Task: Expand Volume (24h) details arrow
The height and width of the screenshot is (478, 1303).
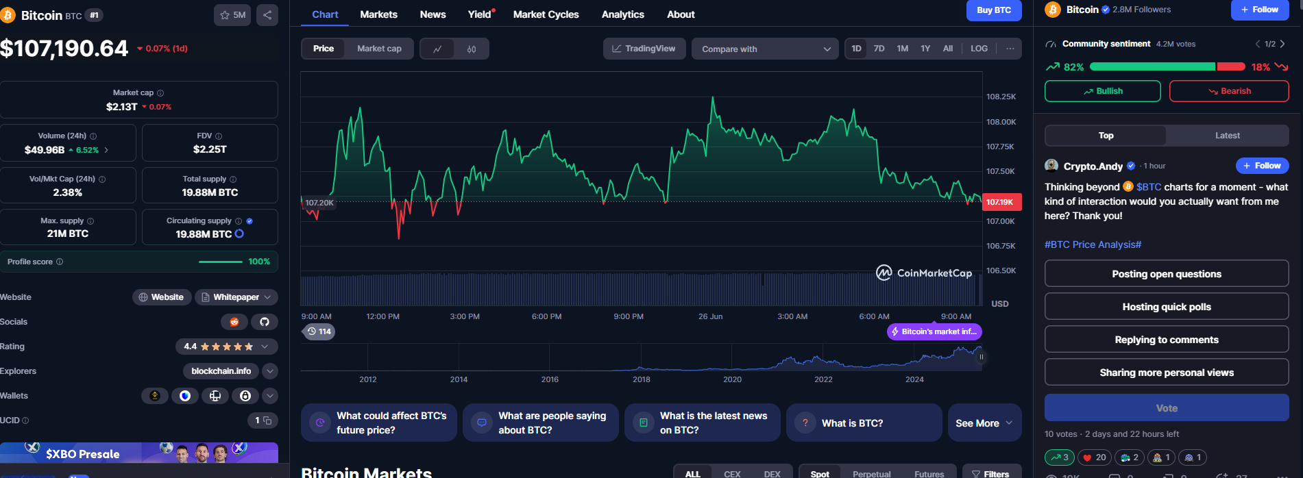Action: tap(106, 150)
